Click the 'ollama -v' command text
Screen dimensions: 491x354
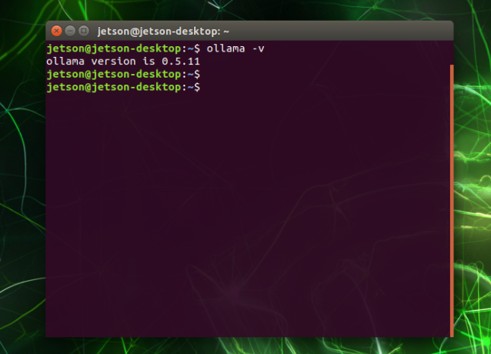[x=235, y=48]
